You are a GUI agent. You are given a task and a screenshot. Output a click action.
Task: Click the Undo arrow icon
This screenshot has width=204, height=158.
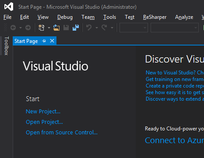click(x=89, y=28)
